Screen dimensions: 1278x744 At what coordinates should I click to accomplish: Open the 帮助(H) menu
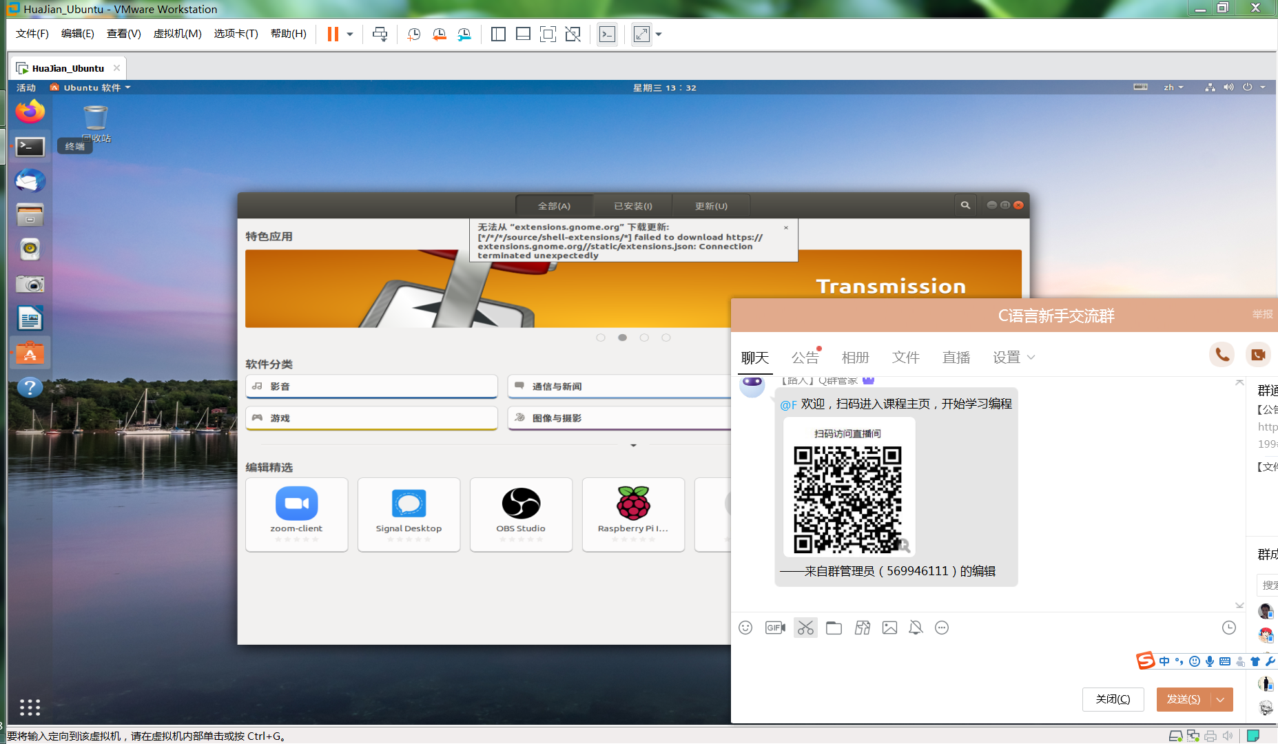tap(289, 34)
